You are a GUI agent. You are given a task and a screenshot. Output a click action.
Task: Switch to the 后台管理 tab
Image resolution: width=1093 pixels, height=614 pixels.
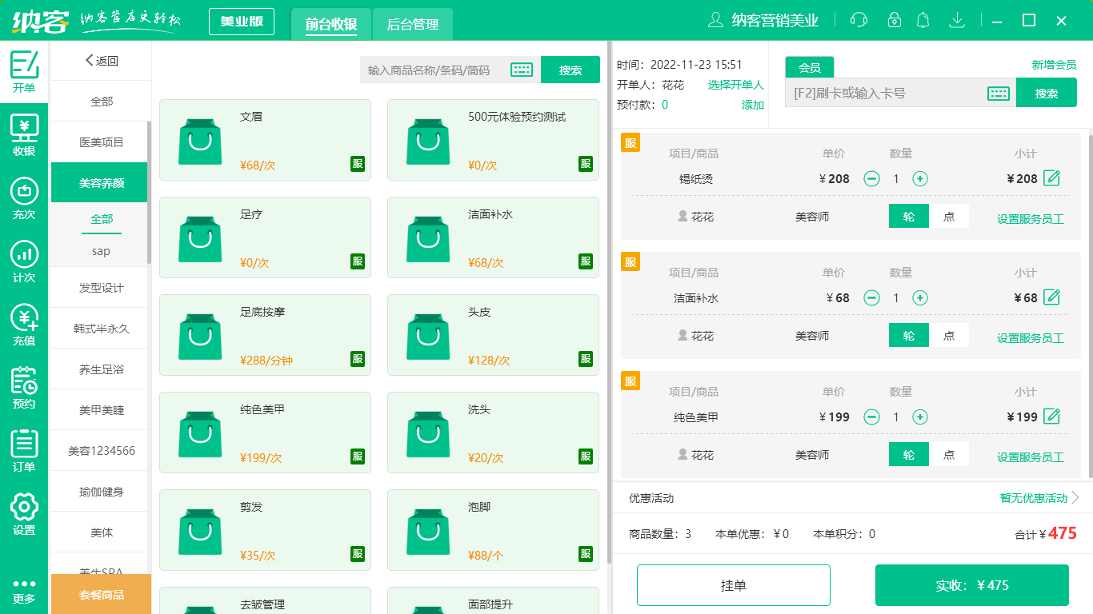tap(414, 24)
